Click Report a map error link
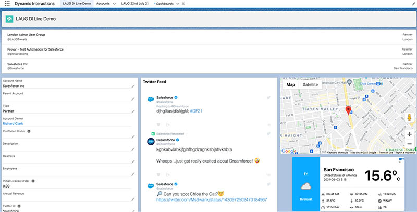The width and height of the screenshot is (417, 212). tap(405, 153)
